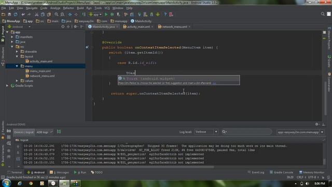This screenshot has width=332, height=187.
Task: Open the project panel settings gear
Action: pos(75,26)
